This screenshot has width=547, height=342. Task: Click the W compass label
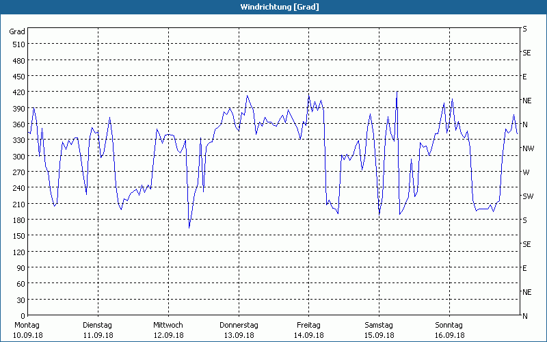(526, 172)
